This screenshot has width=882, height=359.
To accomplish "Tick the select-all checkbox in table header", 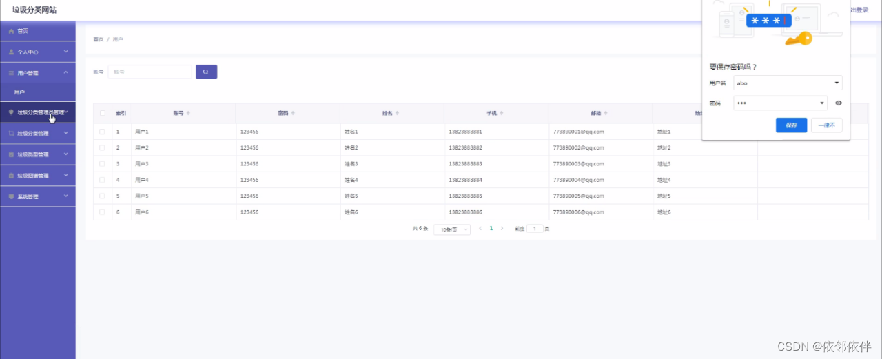I will tap(103, 113).
